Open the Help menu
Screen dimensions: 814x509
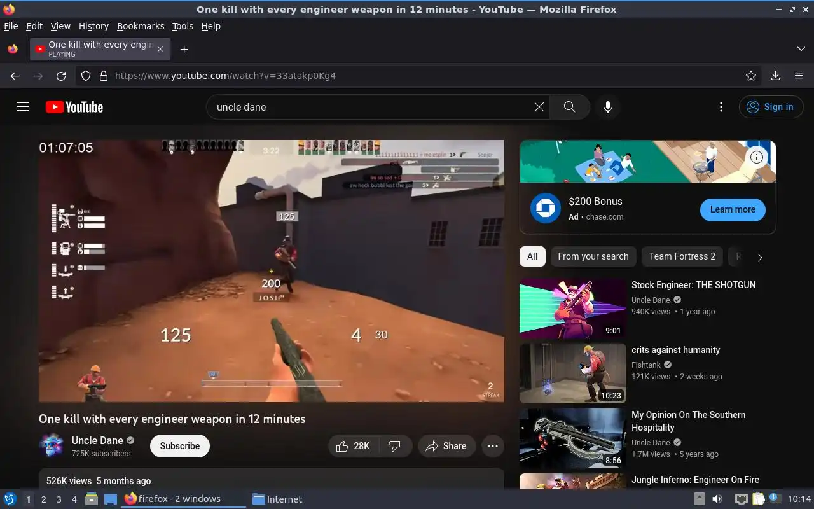210,26
